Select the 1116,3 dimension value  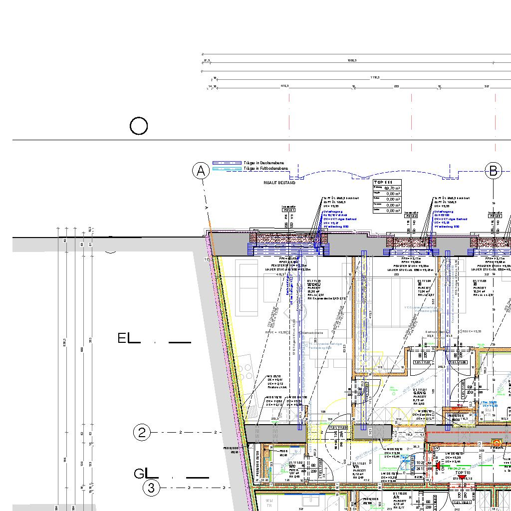pos(375,77)
